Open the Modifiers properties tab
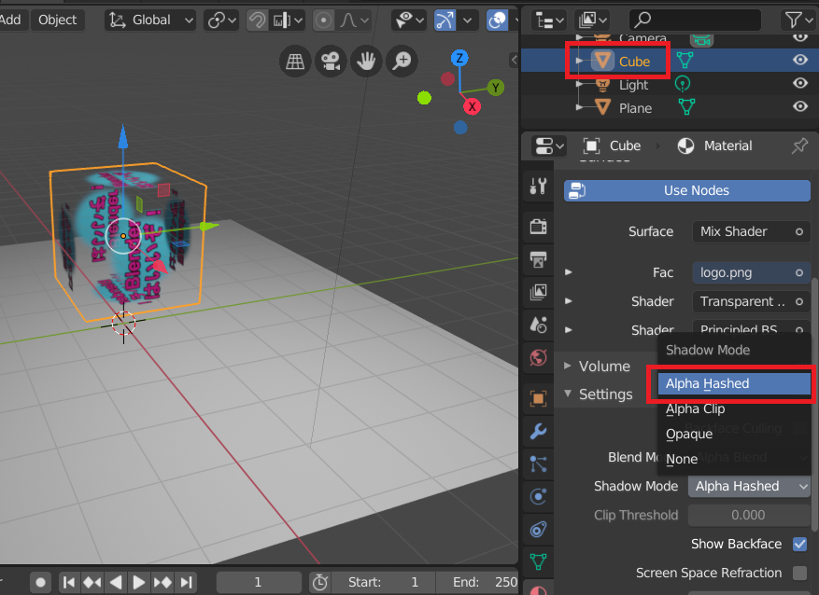 click(538, 431)
